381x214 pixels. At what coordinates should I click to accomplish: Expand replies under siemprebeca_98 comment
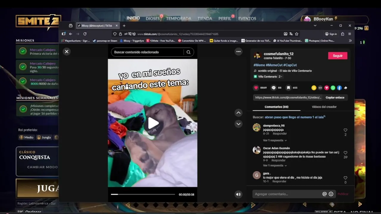coord(275,140)
